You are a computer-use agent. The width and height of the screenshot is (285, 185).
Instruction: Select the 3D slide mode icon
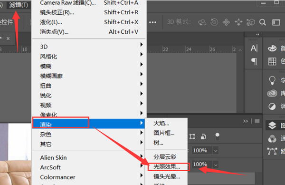238,22
